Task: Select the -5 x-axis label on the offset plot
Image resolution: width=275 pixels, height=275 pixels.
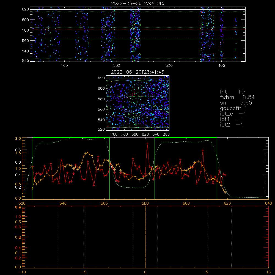Action: point(84,272)
